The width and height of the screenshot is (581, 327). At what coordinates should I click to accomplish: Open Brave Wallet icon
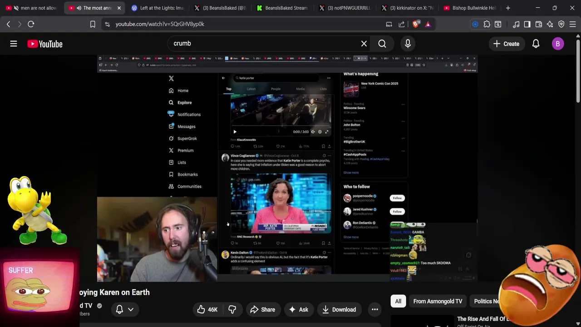click(539, 24)
